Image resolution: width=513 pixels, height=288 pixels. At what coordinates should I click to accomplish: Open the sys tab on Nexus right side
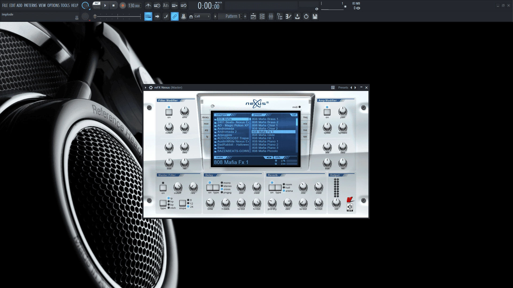305,137
